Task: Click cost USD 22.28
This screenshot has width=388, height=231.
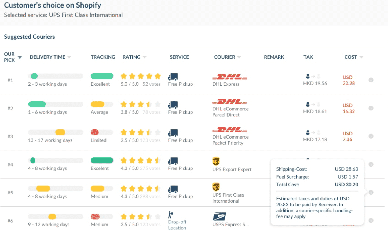Action: coord(349,80)
